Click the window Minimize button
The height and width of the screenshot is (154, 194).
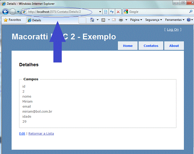[177, 3]
